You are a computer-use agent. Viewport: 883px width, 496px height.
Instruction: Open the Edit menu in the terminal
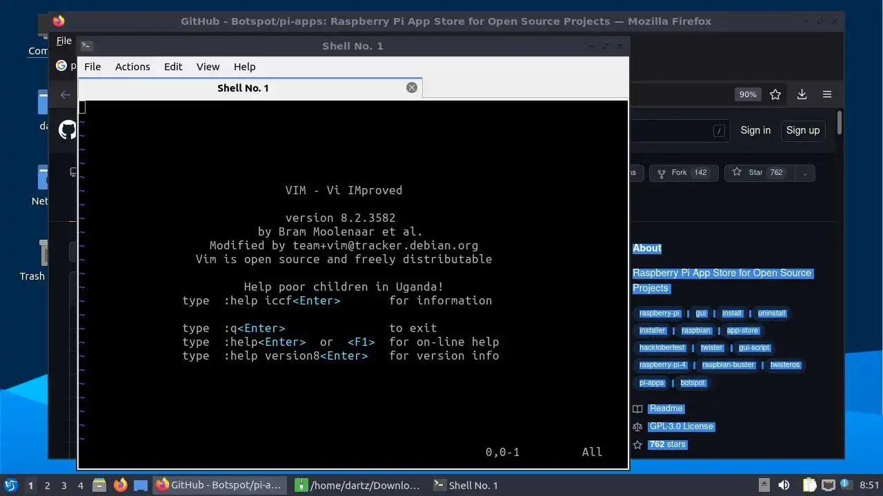tap(173, 67)
